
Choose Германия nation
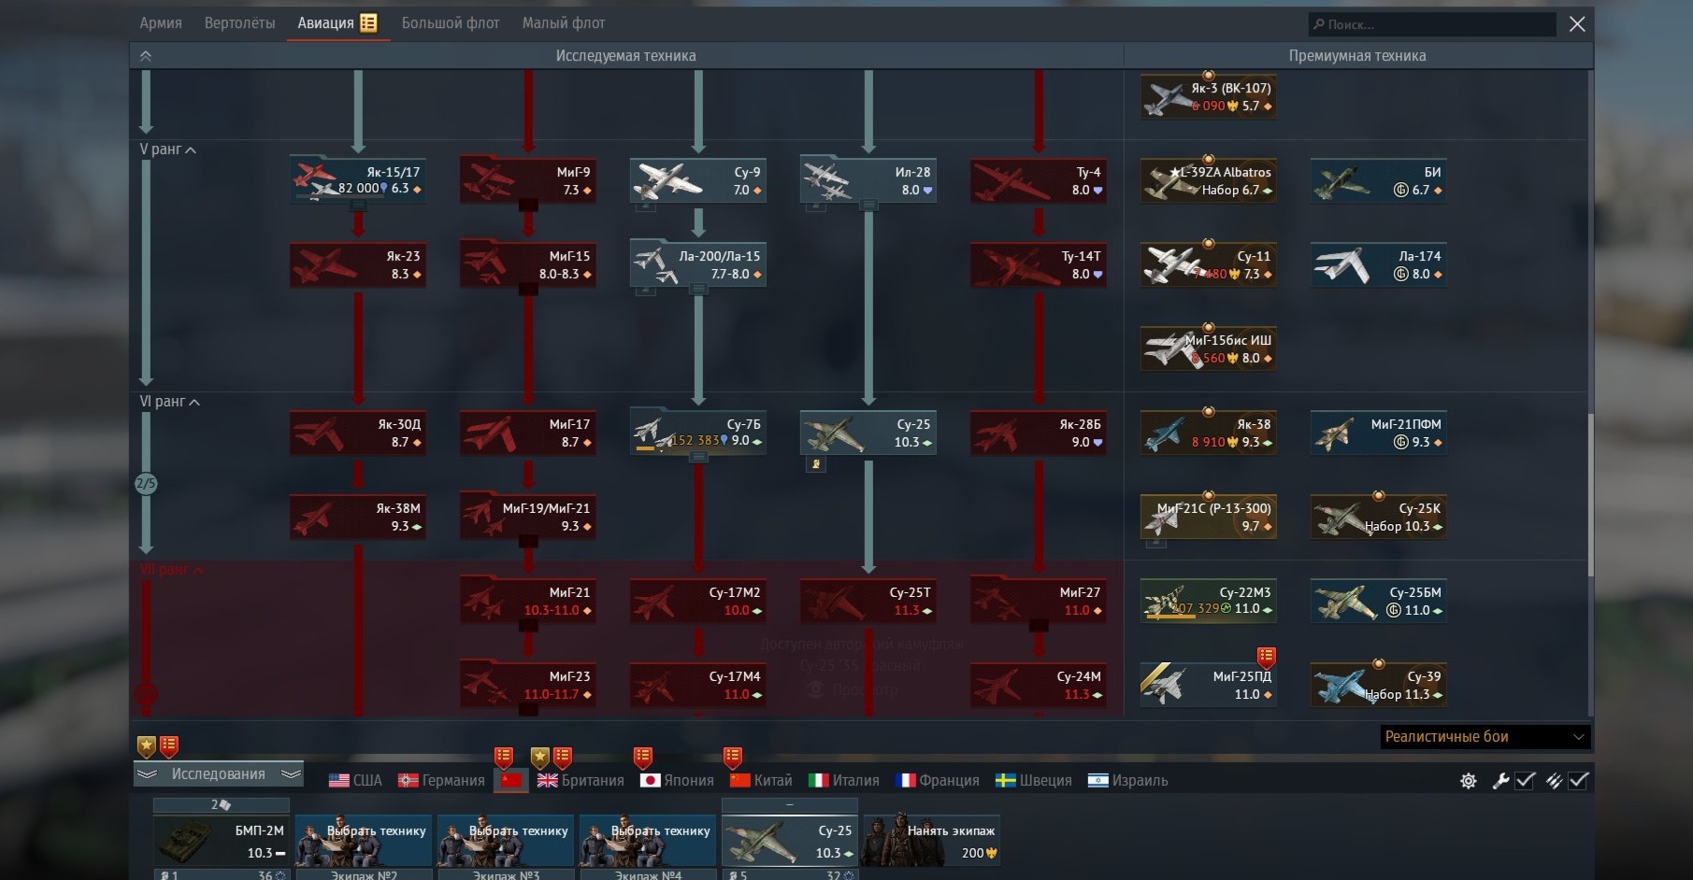(441, 780)
